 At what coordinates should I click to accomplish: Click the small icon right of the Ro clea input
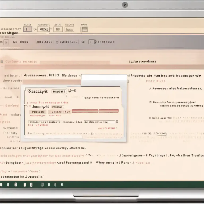click(117, 121)
